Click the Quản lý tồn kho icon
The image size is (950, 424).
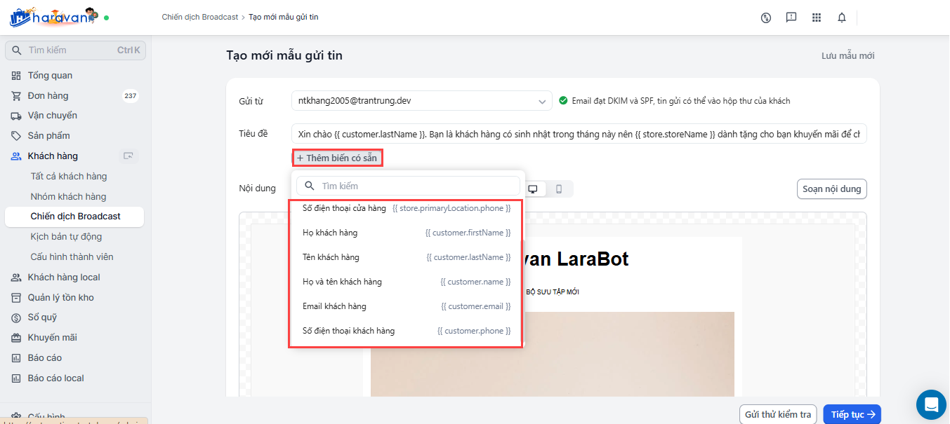16,298
